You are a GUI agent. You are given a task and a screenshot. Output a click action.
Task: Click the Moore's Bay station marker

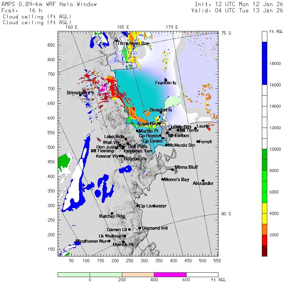pos(162,179)
